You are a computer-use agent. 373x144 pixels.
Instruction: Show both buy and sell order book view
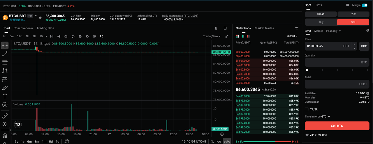click(237, 36)
